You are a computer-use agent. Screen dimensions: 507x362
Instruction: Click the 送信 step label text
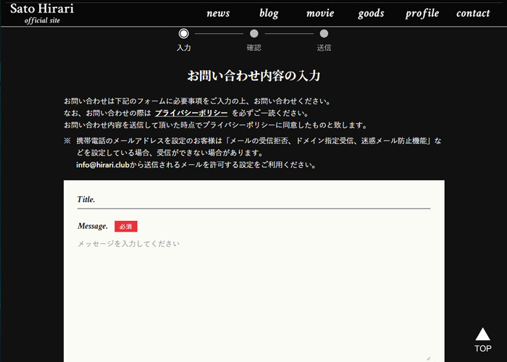click(324, 48)
